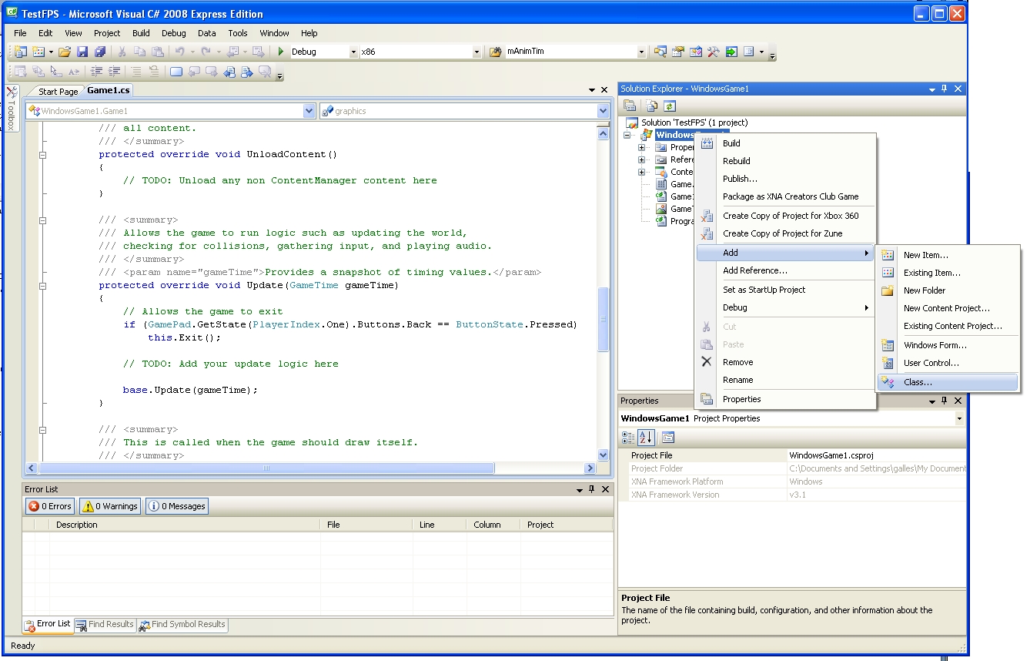The image size is (1030, 661).
Task: Pin the Error List panel
Action: tap(591, 489)
